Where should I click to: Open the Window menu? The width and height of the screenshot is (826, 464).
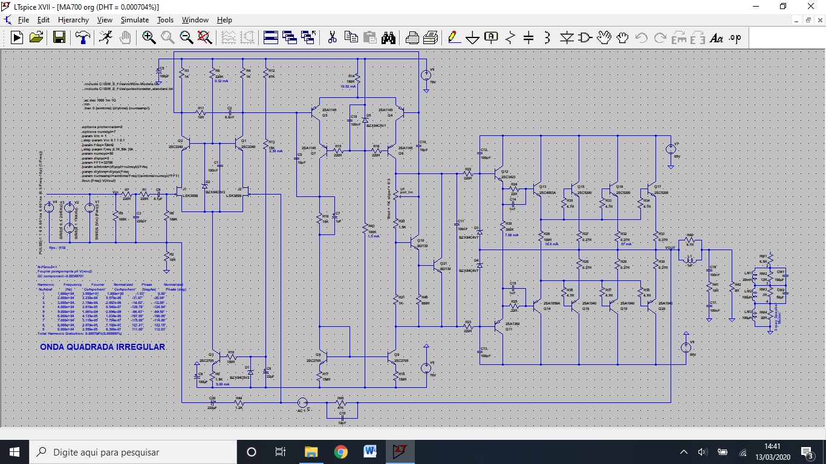(x=195, y=20)
